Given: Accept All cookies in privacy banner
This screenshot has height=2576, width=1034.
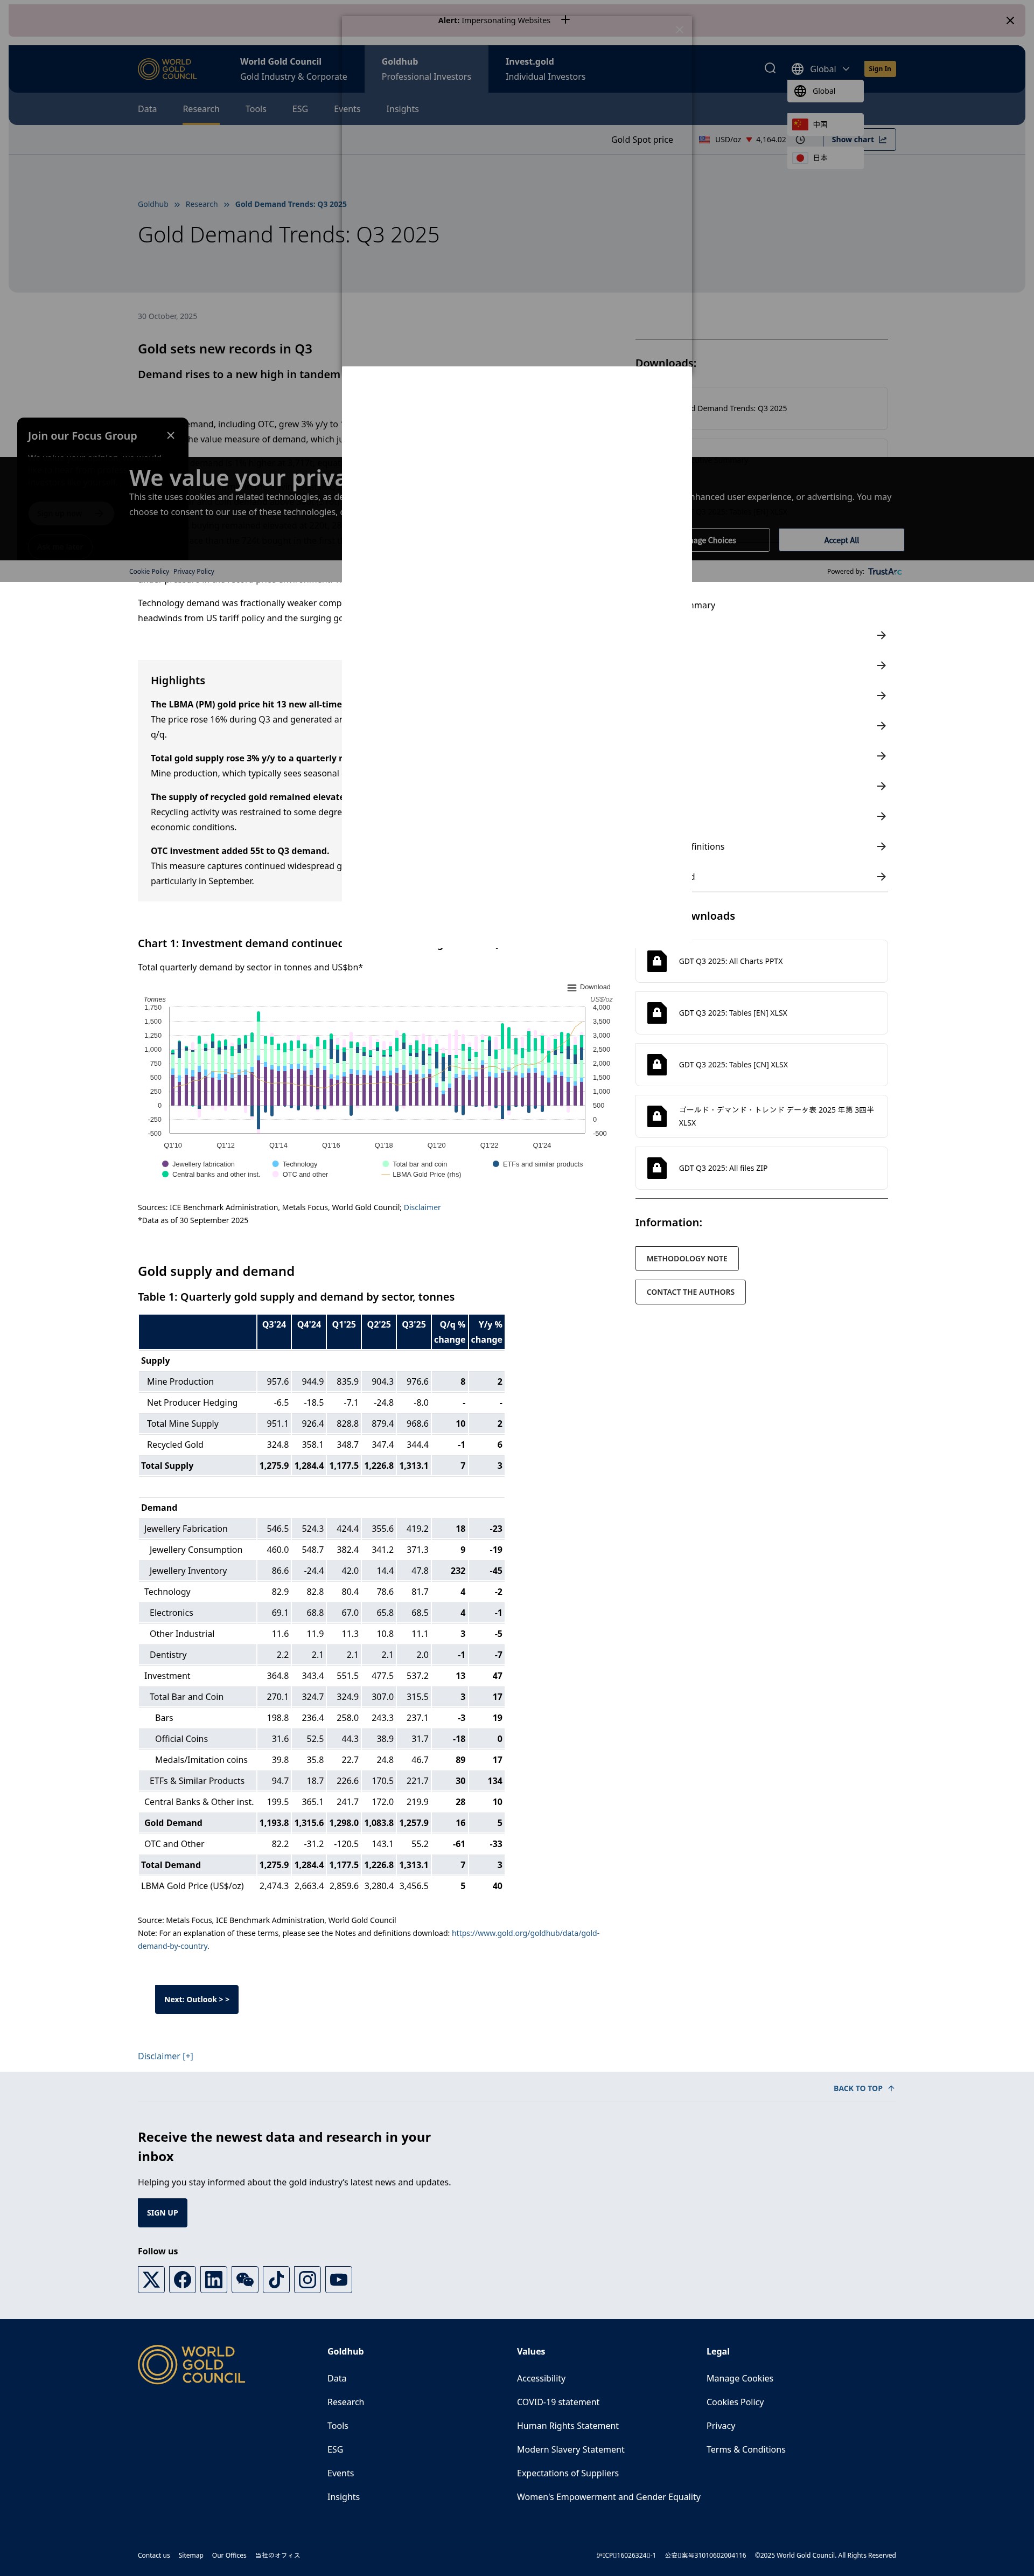Looking at the screenshot, I should click(x=841, y=540).
